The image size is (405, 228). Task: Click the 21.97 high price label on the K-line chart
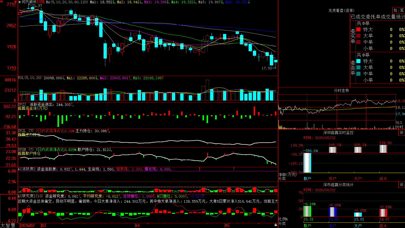[x=37, y=6]
